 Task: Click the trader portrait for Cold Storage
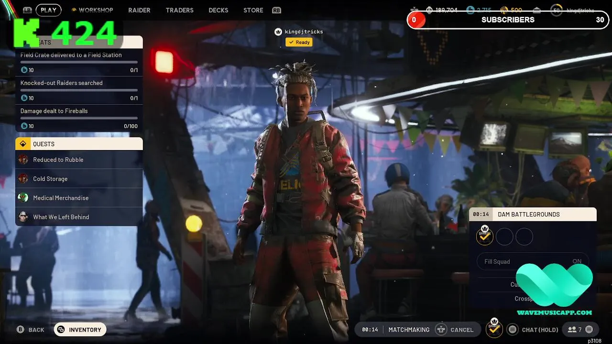tap(23, 179)
